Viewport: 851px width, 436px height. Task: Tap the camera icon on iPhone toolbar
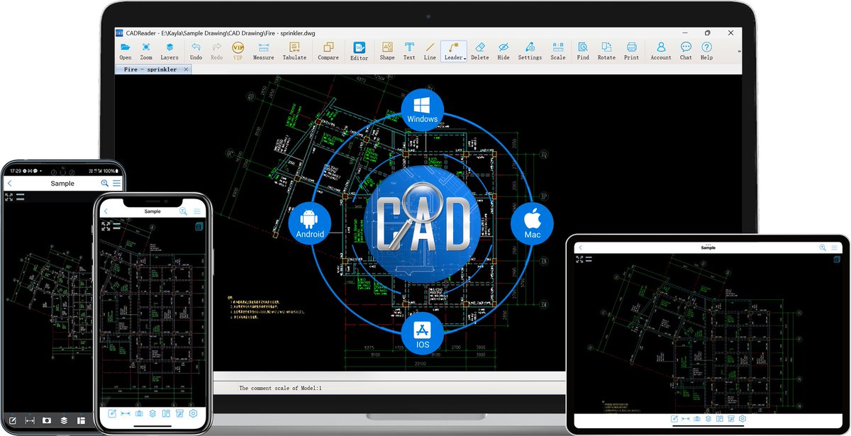tap(139, 413)
